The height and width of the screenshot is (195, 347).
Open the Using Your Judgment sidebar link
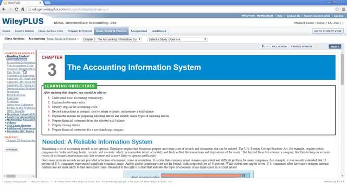pyautogui.click(x=20, y=105)
